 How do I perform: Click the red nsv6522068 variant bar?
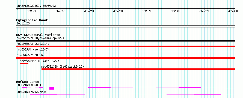(138, 69)
